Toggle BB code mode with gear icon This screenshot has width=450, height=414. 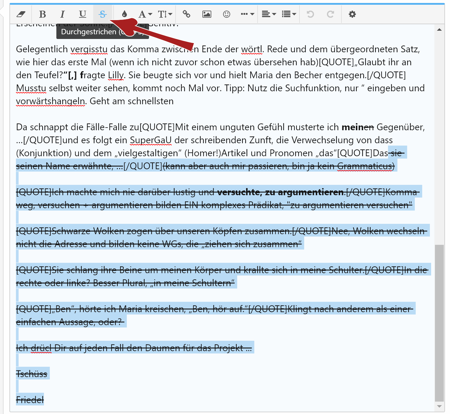pyautogui.click(x=352, y=14)
